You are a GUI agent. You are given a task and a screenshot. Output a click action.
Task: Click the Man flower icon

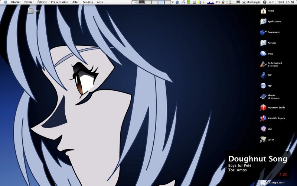pyautogui.click(x=263, y=129)
